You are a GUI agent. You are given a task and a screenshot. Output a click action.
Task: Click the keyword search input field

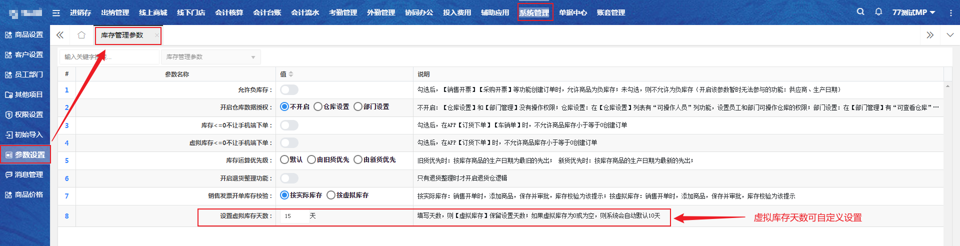[109, 57]
